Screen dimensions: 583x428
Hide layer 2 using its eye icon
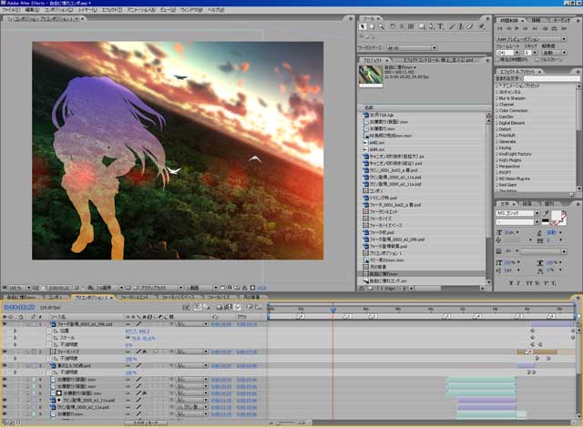5,352
